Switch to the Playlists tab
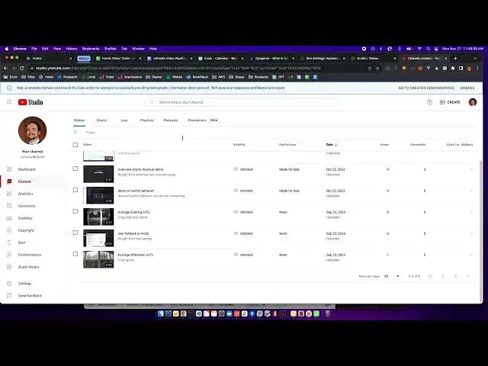 click(146, 120)
